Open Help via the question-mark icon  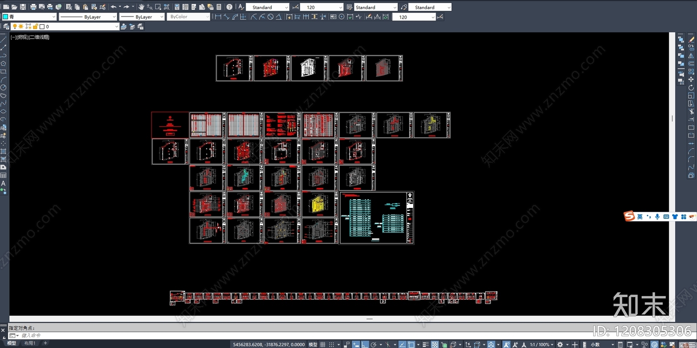[229, 7]
